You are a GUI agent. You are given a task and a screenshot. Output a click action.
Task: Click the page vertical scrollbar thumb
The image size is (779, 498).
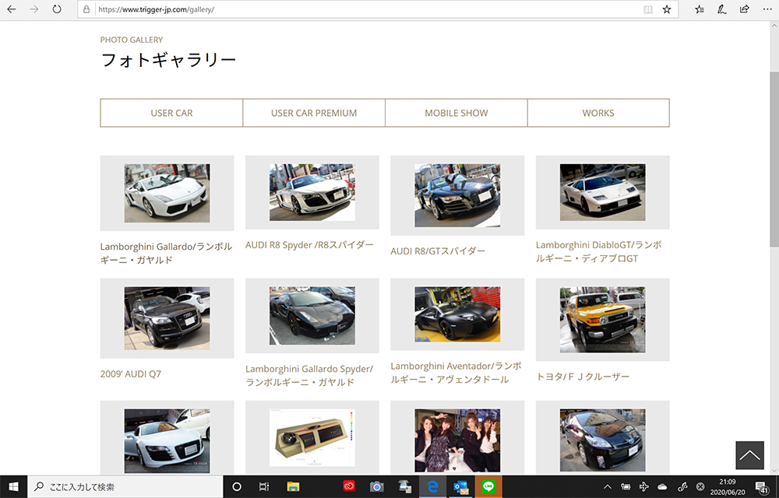[x=774, y=159]
